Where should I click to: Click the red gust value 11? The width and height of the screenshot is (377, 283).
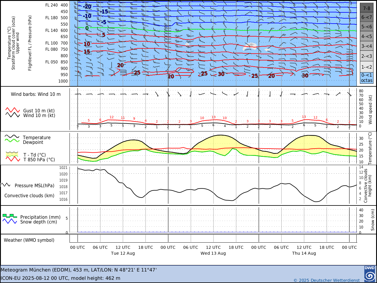point(123,118)
